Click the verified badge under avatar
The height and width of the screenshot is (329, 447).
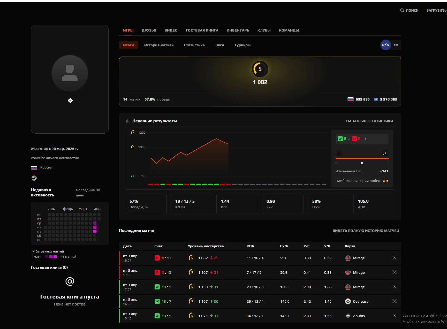[70, 101]
